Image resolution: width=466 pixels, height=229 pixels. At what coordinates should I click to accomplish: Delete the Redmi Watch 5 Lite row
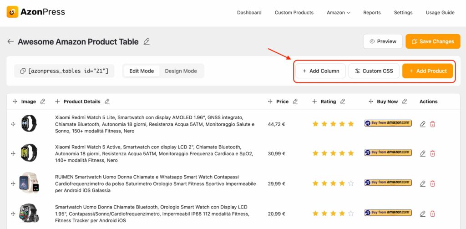(433, 124)
